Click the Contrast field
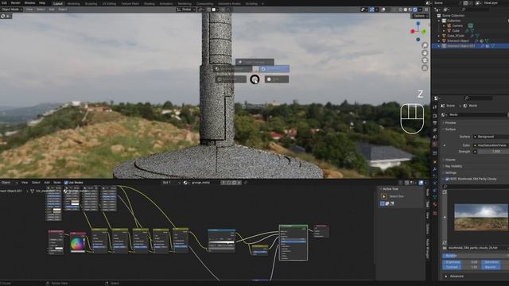 click(461, 267)
